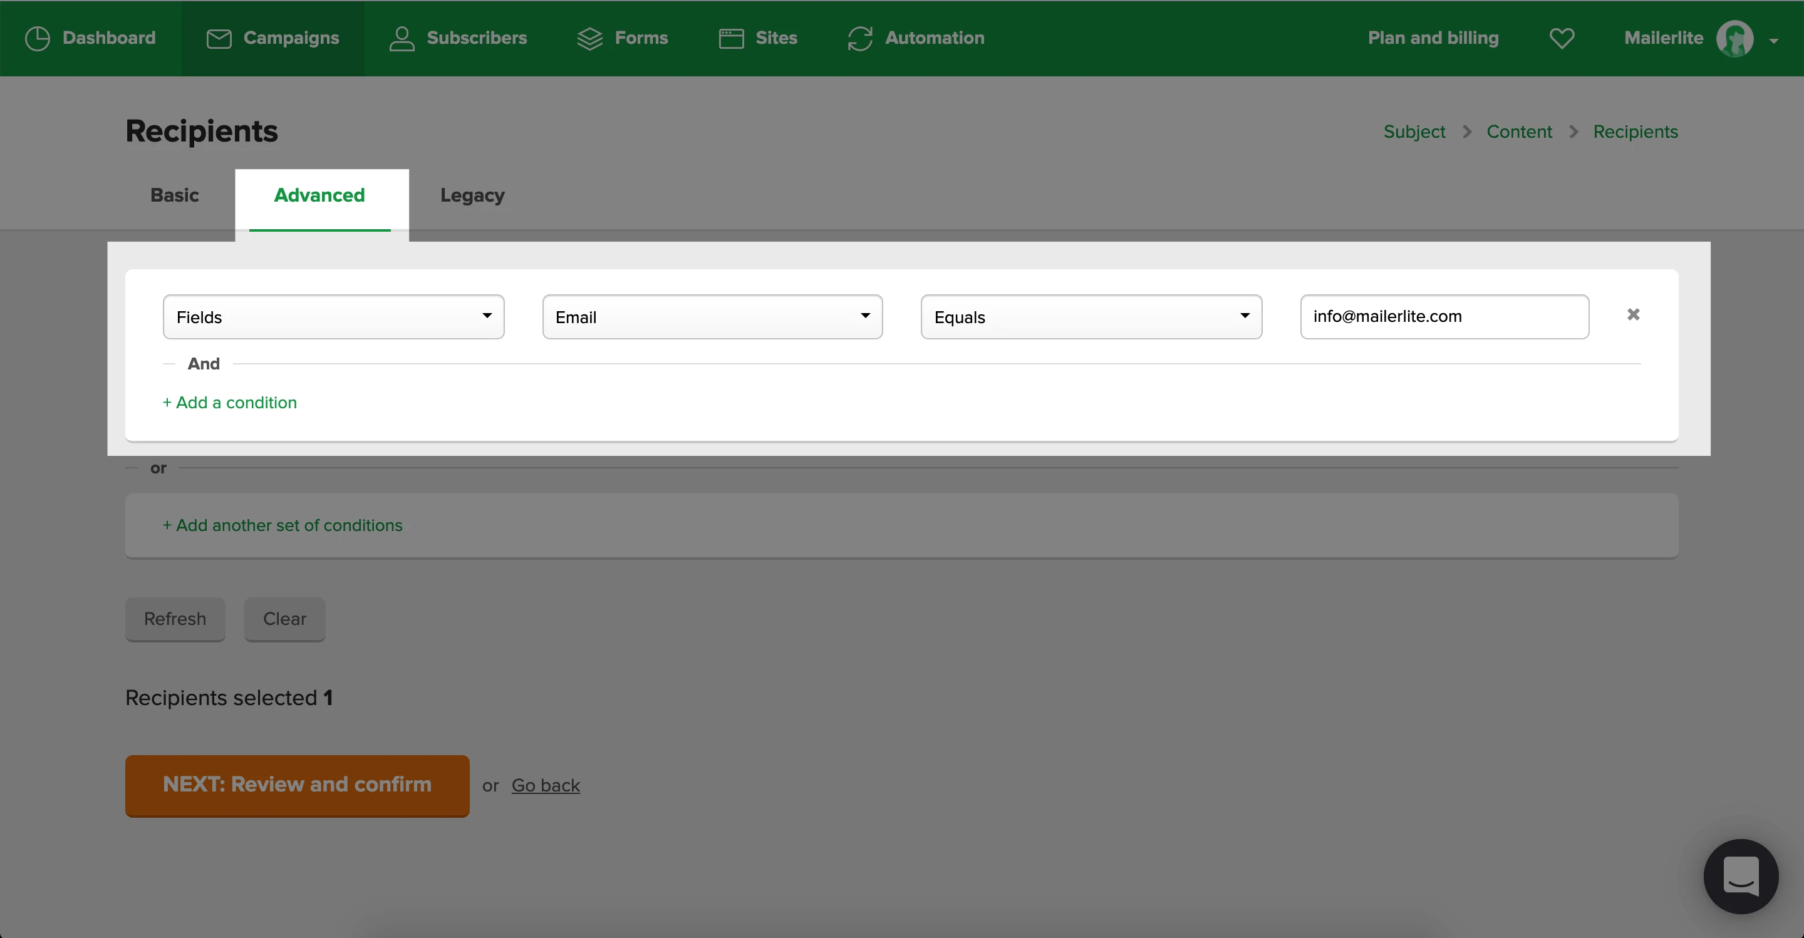Click NEXT: Review and confirm button

coord(297,785)
